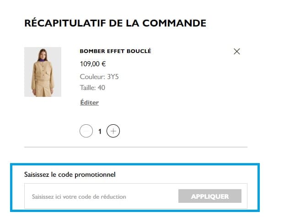Remove the Bomber Effet Bouclé item
The width and height of the screenshot is (295, 217).
click(236, 52)
